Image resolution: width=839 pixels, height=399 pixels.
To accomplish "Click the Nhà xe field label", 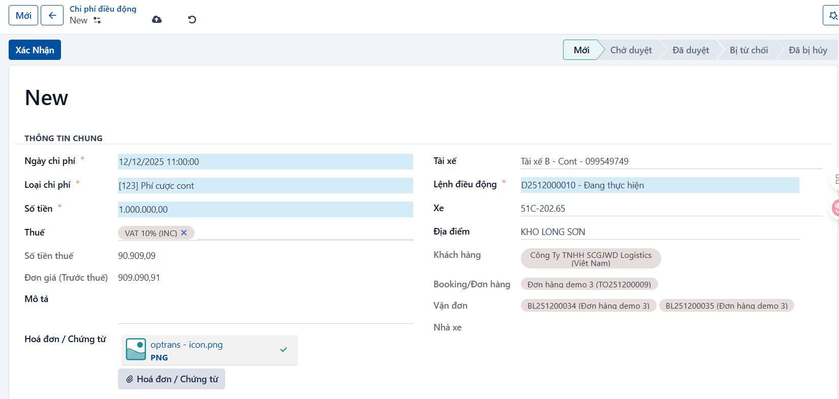I will tap(447, 327).
